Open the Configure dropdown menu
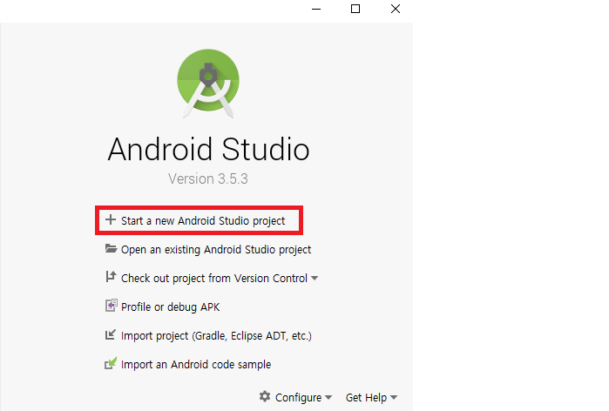Screen dimensions: 609x411 click(x=298, y=397)
